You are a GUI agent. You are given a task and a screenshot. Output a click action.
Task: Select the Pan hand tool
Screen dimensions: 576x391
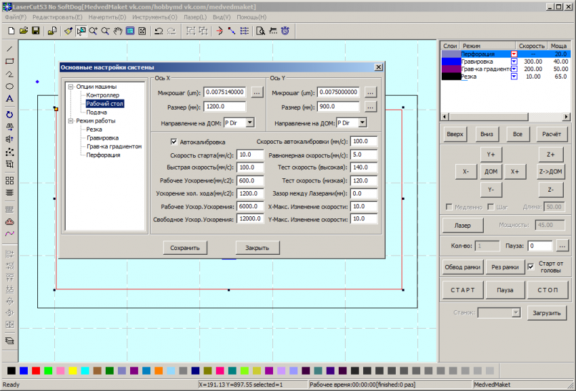pos(117,30)
